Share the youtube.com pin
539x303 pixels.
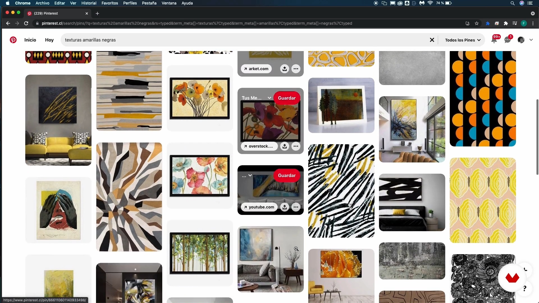click(285, 207)
